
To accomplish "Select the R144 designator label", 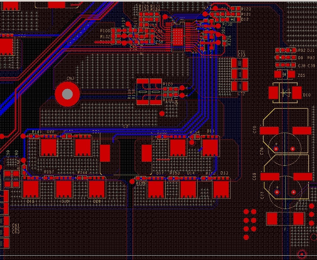I will click(x=82, y=173).
